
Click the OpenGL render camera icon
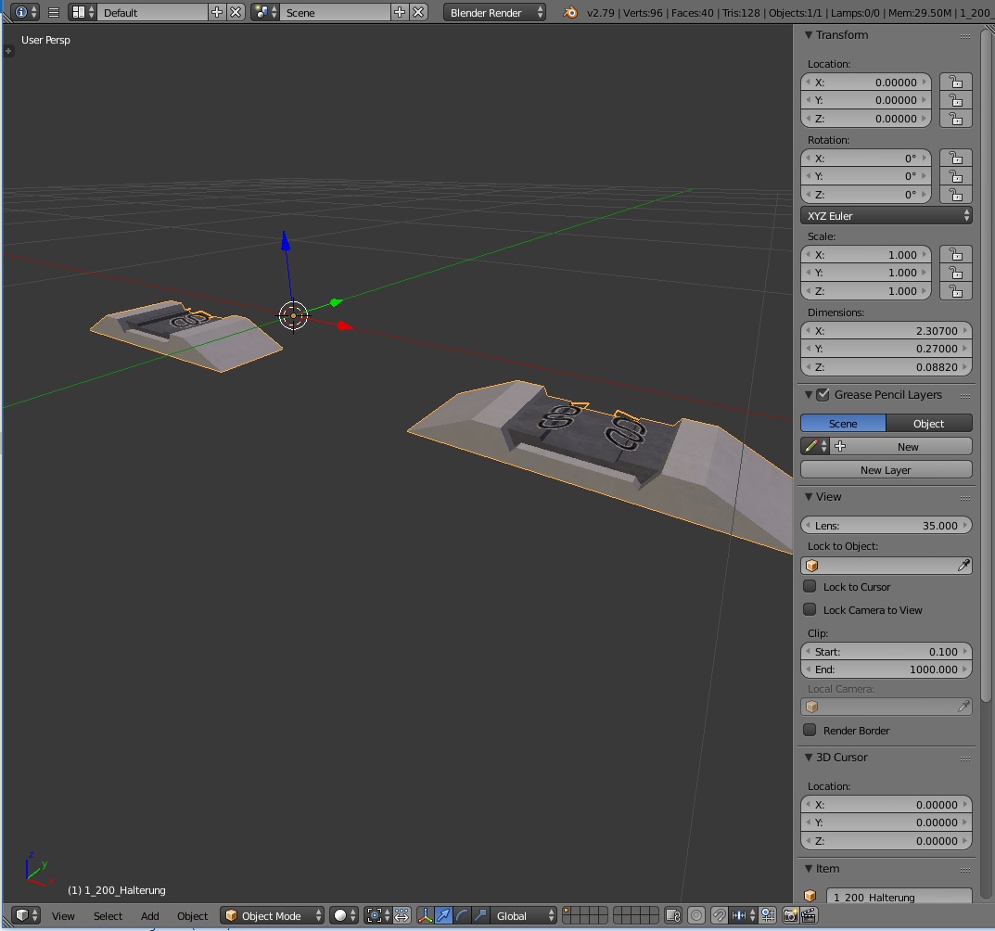click(x=789, y=915)
